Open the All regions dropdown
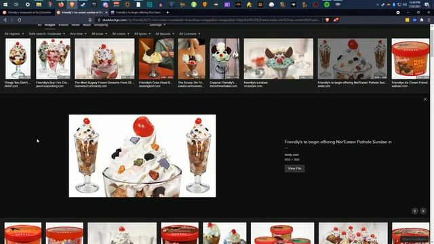434x244 pixels. [x=14, y=34]
